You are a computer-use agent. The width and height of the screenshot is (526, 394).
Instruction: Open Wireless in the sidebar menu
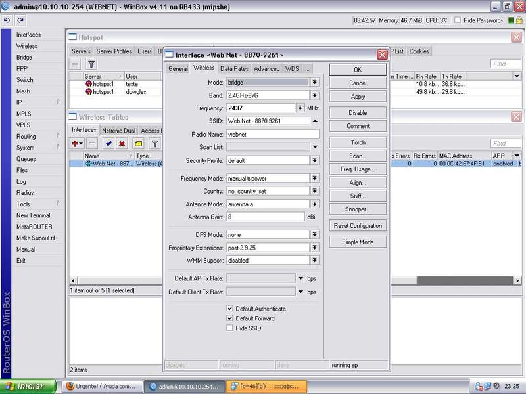pyautogui.click(x=26, y=46)
